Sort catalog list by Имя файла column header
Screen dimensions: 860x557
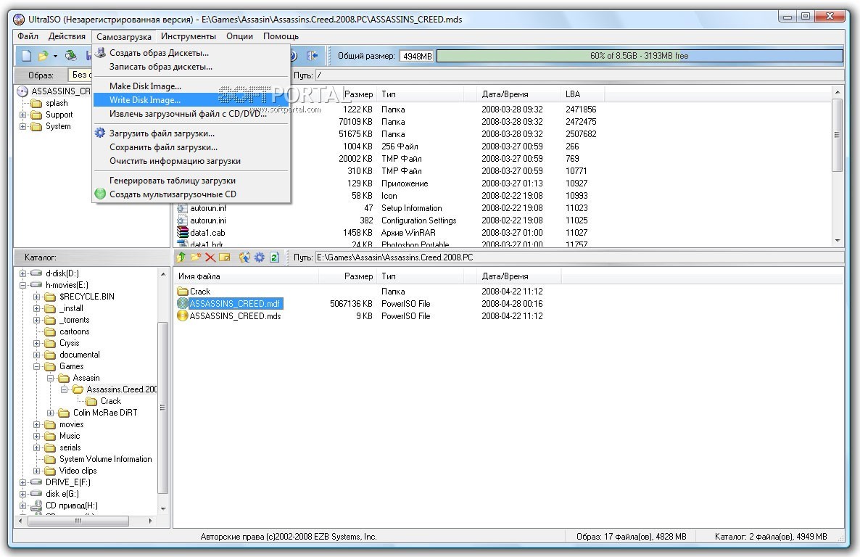(246, 276)
